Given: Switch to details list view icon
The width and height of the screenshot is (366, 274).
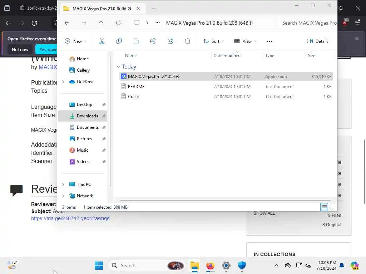Looking at the screenshot, I should (324, 207).
